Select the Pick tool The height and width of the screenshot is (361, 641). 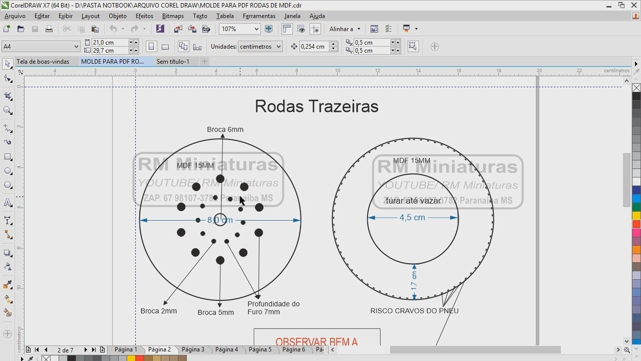(x=8, y=64)
